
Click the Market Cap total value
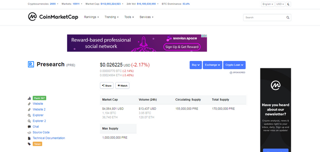pos(110,4)
